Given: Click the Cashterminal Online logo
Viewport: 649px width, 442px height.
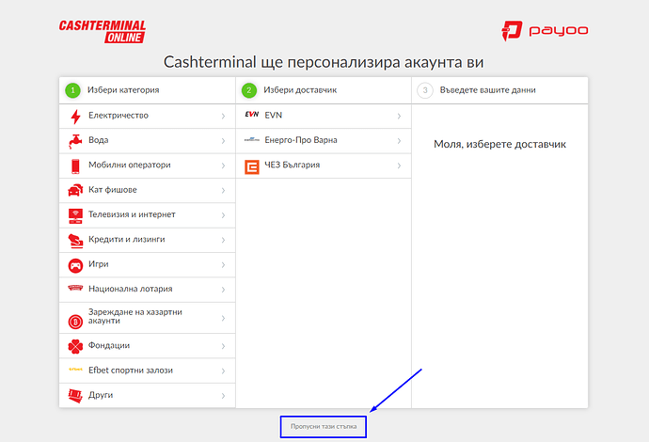Looking at the screenshot, I should [103, 31].
